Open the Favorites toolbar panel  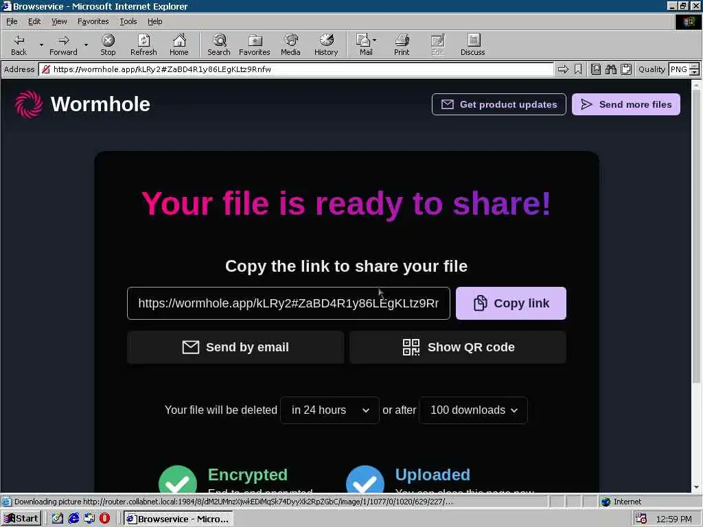(x=255, y=45)
